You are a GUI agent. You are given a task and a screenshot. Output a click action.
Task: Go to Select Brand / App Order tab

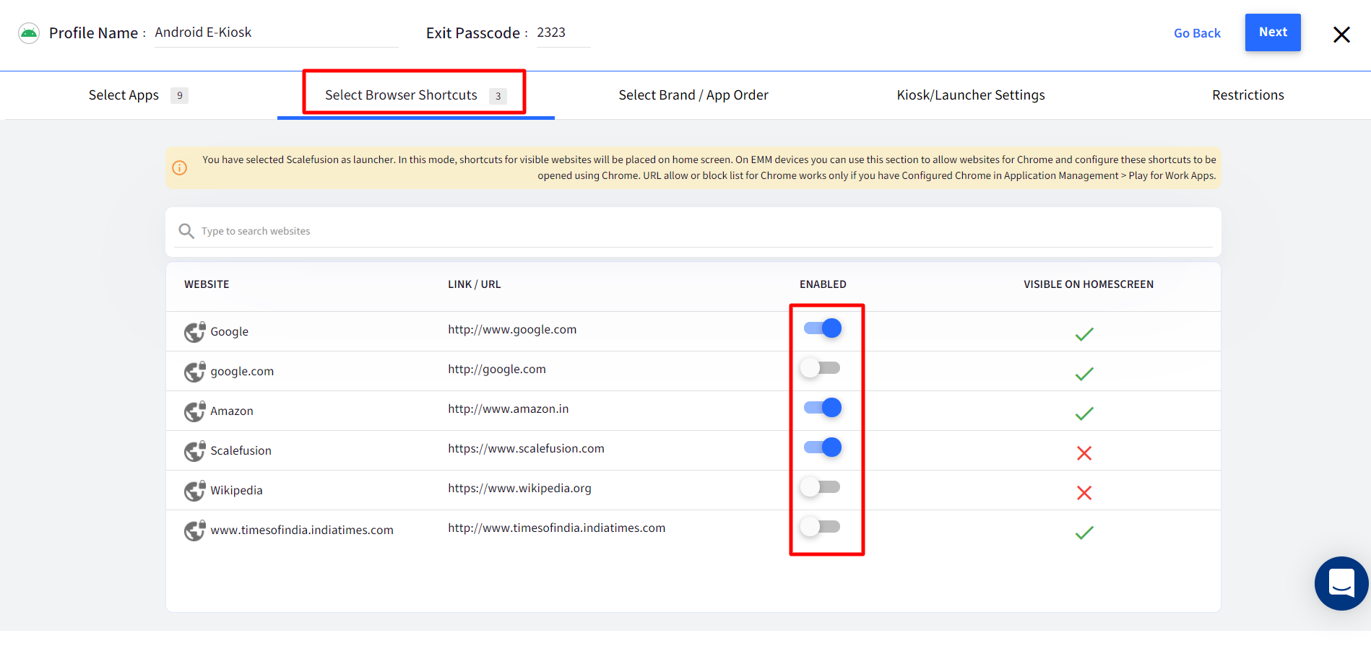[x=693, y=95]
